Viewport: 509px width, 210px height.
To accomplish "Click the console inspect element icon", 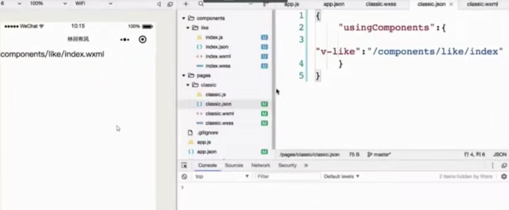I will 184,165.
